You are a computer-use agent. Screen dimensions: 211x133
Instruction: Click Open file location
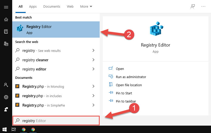(129, 85)
